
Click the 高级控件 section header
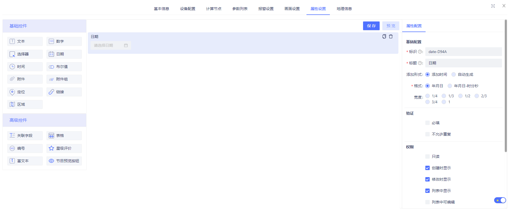44,120
